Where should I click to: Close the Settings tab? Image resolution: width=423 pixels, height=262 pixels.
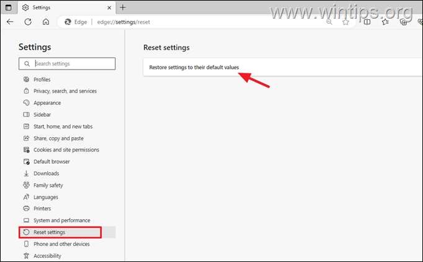pyautogui.click(x=109, y=8)
